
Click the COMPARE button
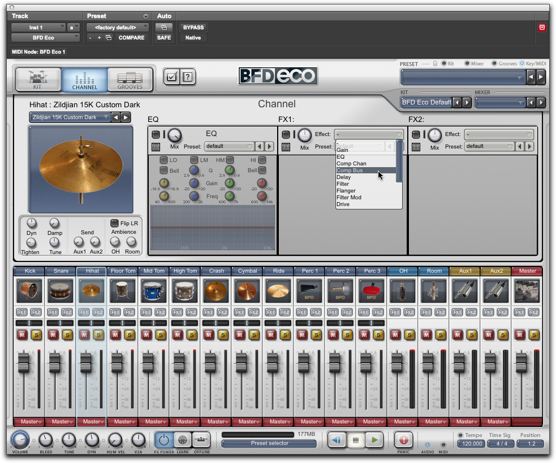pos(132,37)
